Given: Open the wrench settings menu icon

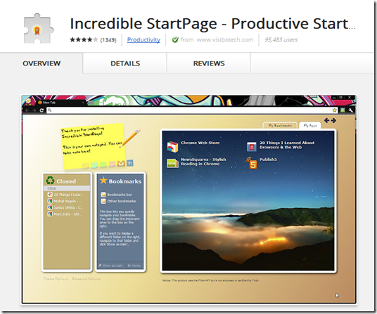Looking at the screenshot, I should 350,110.
